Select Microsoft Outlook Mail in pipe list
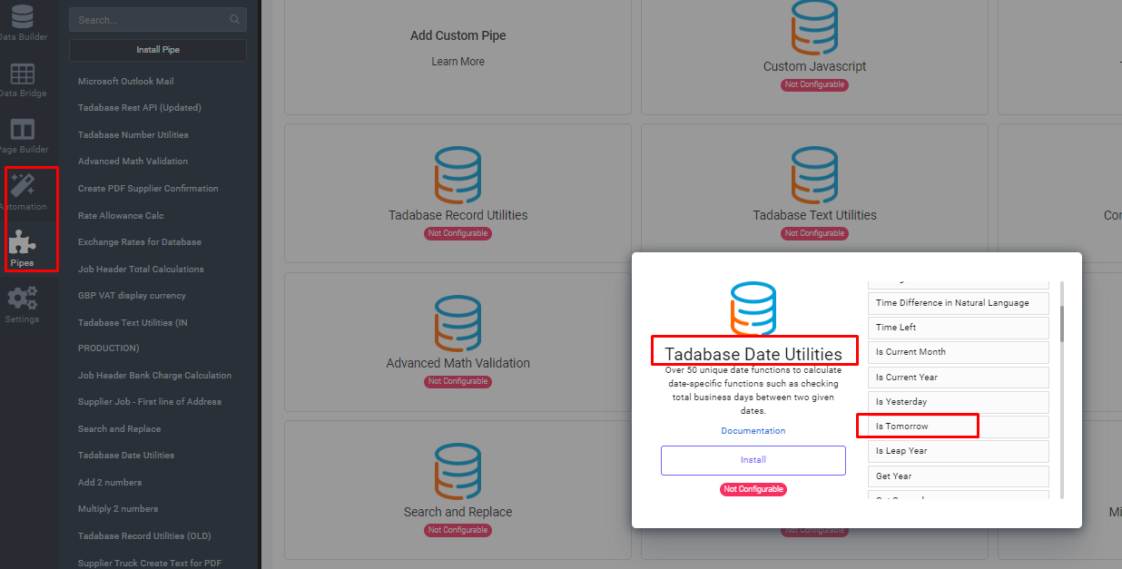The width and height of the screenshot is (1122, 569). 126,82
